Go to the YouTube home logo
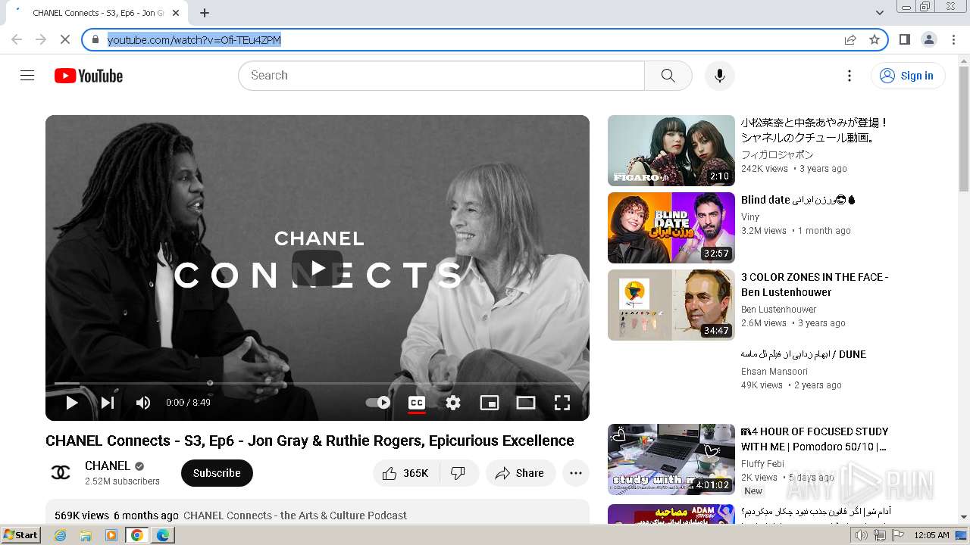The image size is (970, 545). tap(89, 76)
